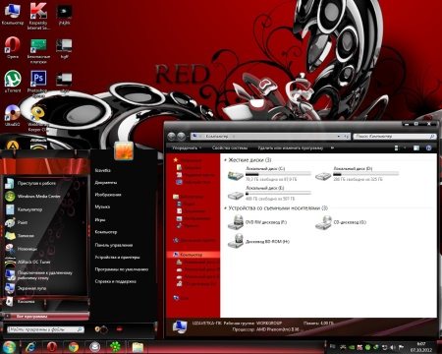Open the Photoshop desktop shortcut

38,82
